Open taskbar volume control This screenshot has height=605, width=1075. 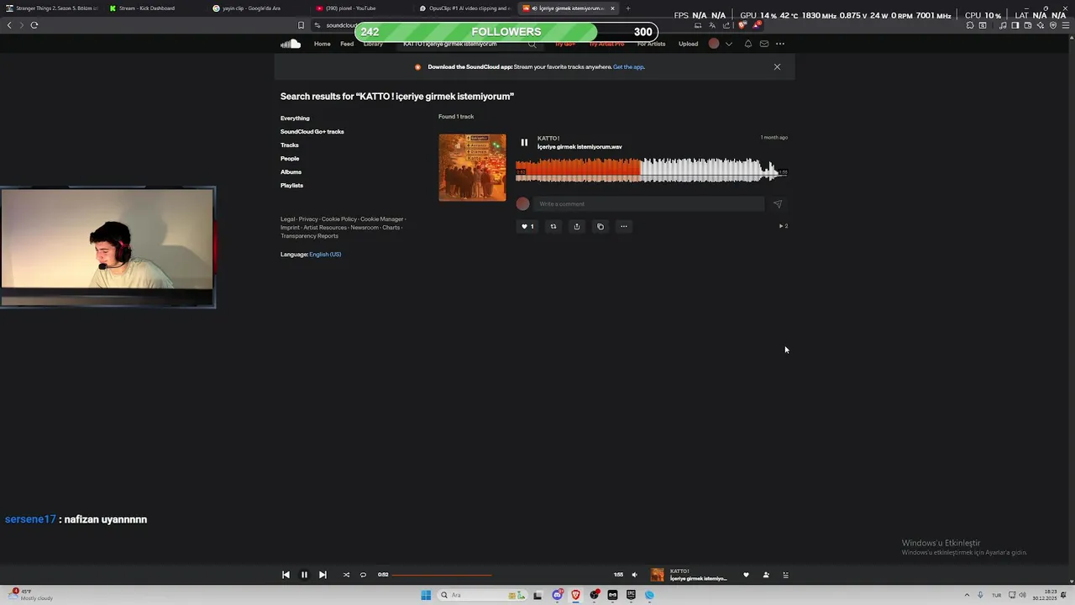click(x=1022, y=595)
